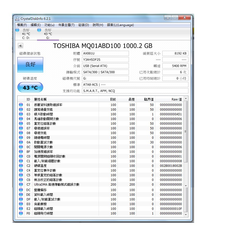
Task: Open the 佈景主題(T) menu
Action: (x=66, y=25)
